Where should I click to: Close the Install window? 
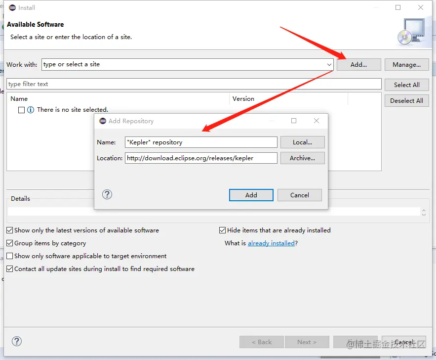tap(421, 7)
